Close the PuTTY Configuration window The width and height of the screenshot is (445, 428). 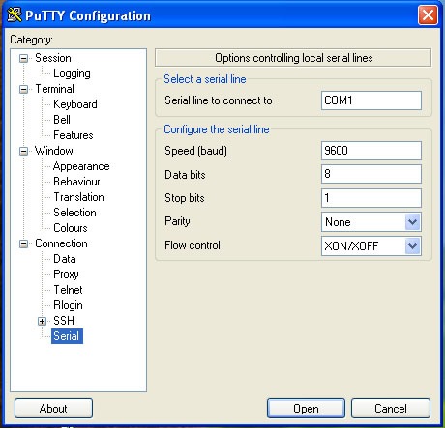click(x=428, y=14)
